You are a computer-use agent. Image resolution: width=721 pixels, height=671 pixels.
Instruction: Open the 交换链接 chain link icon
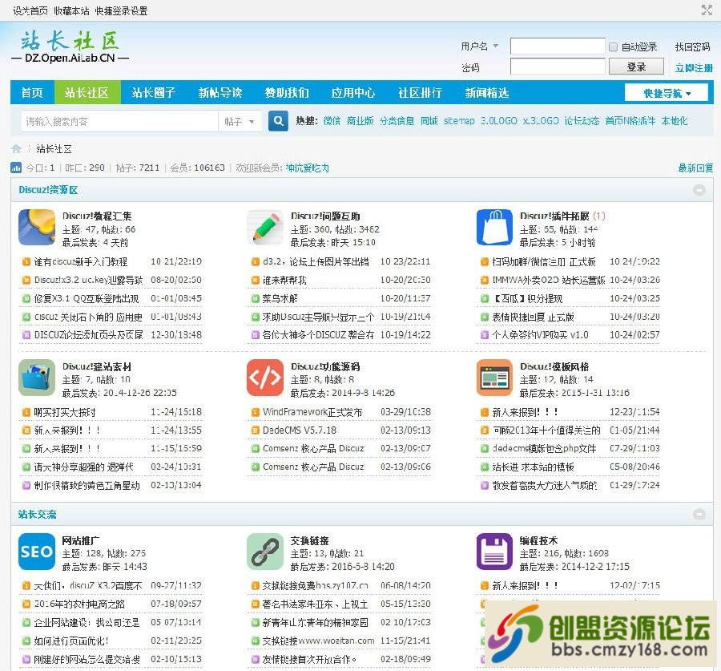click(265, 552)
